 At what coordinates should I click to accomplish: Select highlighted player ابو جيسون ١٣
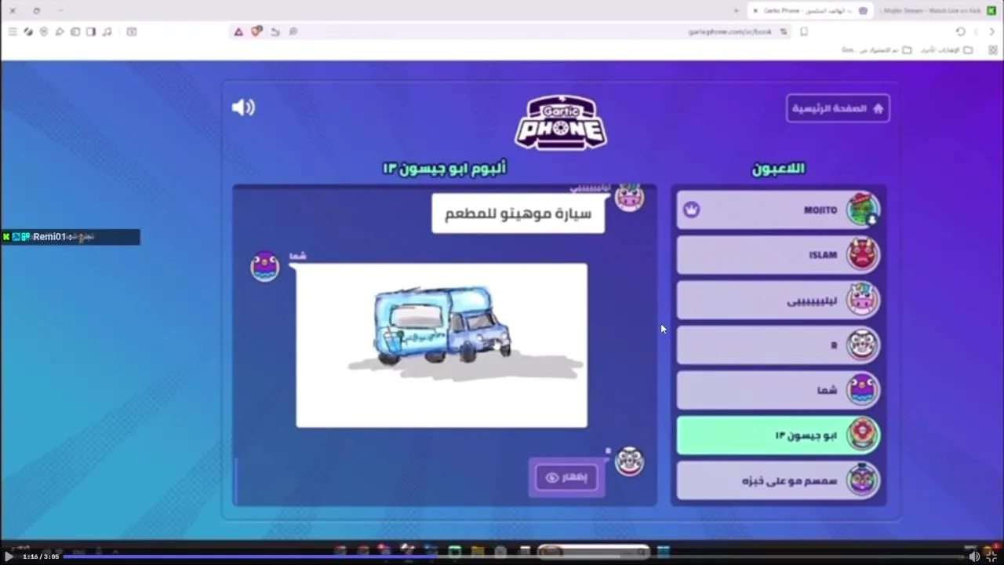(778, 436)
